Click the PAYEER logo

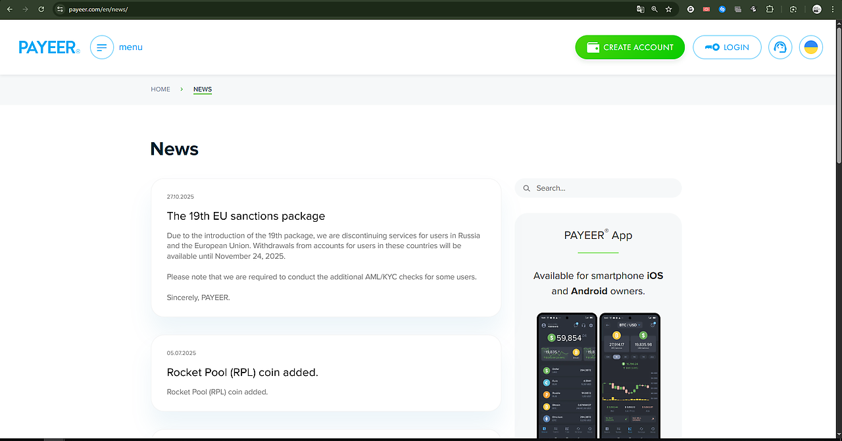click(49, 47)
